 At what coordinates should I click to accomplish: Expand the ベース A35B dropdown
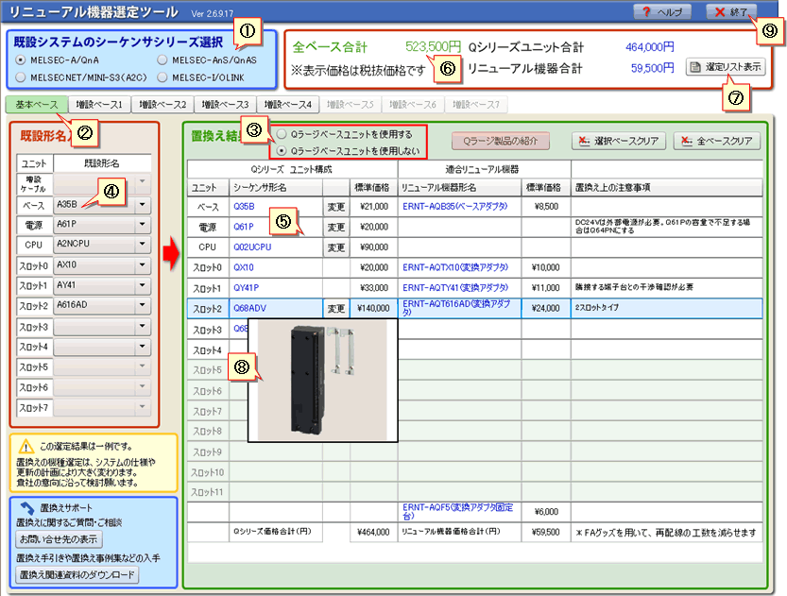(144, 203)
